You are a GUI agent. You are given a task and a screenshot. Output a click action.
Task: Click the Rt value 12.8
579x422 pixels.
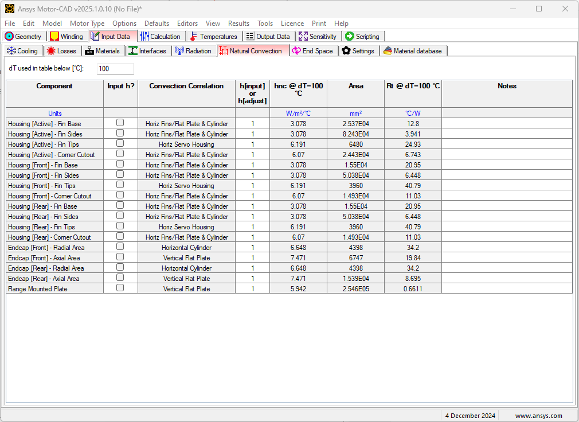pyautogui.click(x=413, y=124)
